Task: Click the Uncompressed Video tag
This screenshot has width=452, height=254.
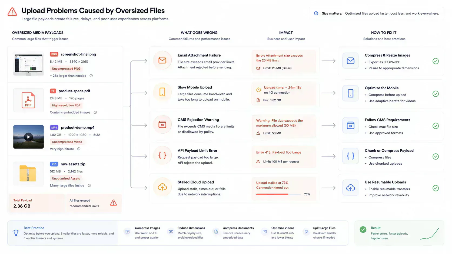Action: (67, 142)
